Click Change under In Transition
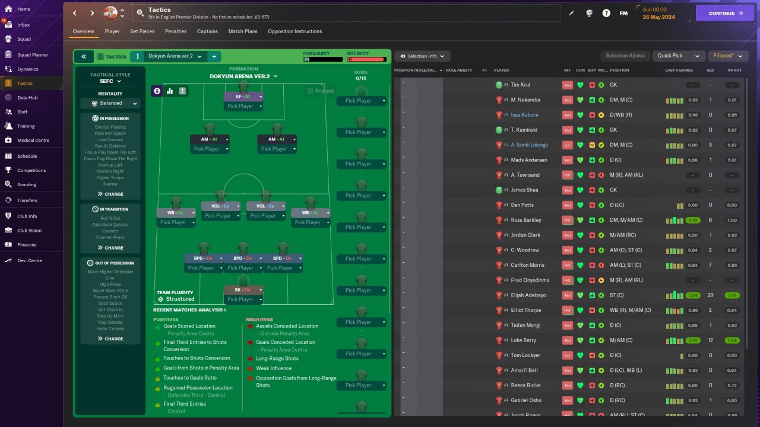This screenshot has height=427, width=760. (110, 248)
